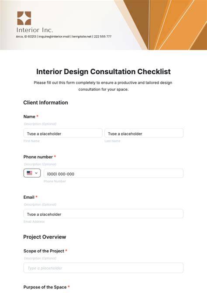Click the Email address input field
The height and width of the screenshot is (293, 207).
tap(103, 214)
